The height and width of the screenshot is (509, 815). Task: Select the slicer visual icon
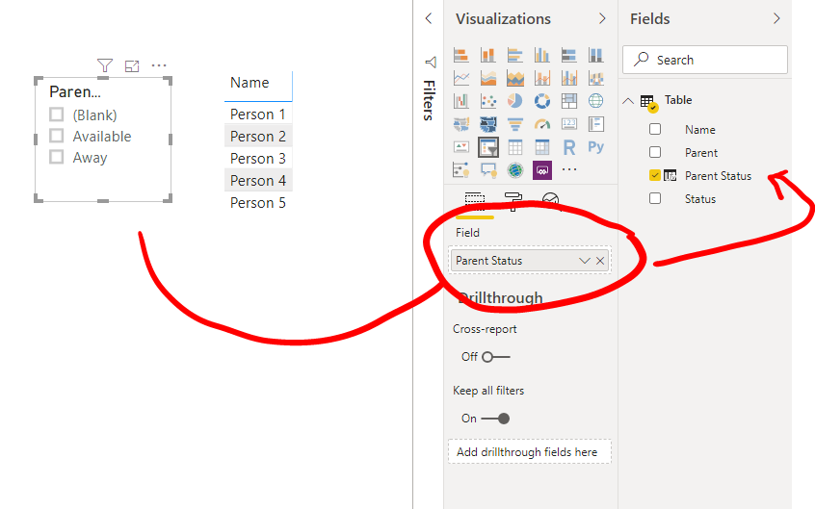[488, 147]
